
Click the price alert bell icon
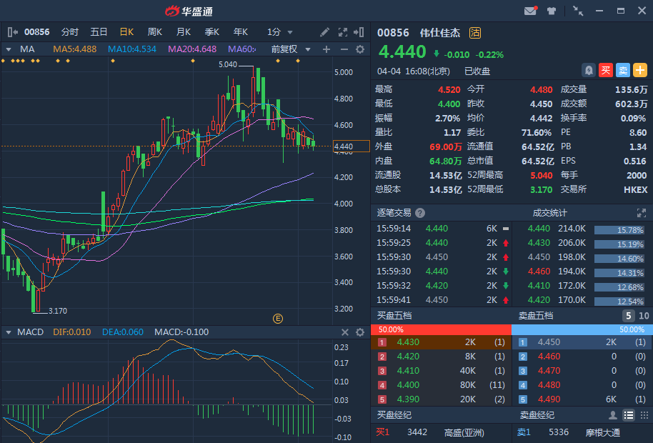click(x=589, y=70)
